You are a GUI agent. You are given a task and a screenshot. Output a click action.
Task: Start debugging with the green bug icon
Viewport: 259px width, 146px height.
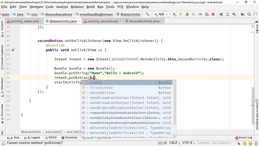(187, 15)
